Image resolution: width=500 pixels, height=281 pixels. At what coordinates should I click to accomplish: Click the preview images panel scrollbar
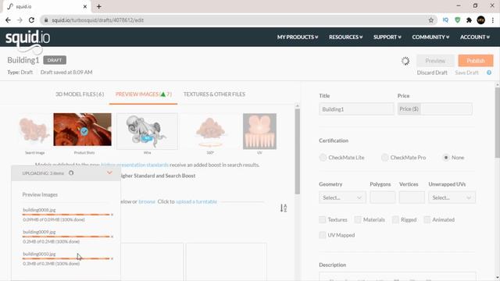(x=297, y=151)
